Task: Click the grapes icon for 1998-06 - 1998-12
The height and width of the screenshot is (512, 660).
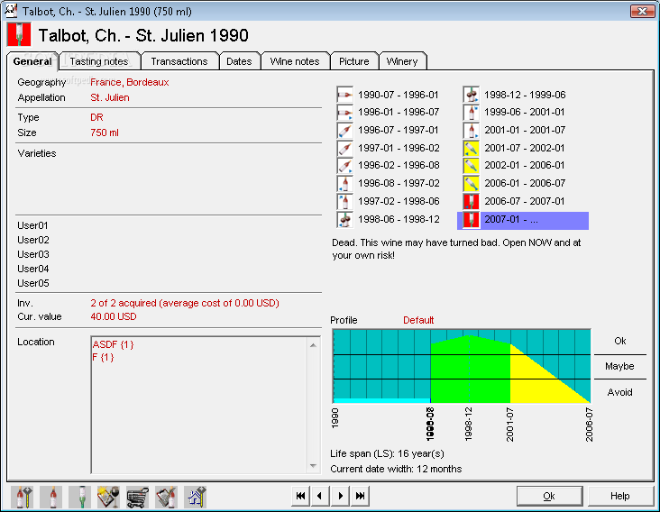Action: [344, 220]
